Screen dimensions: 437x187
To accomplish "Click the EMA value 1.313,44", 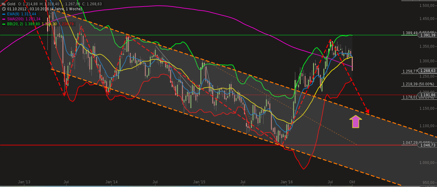I will point(29,14).
